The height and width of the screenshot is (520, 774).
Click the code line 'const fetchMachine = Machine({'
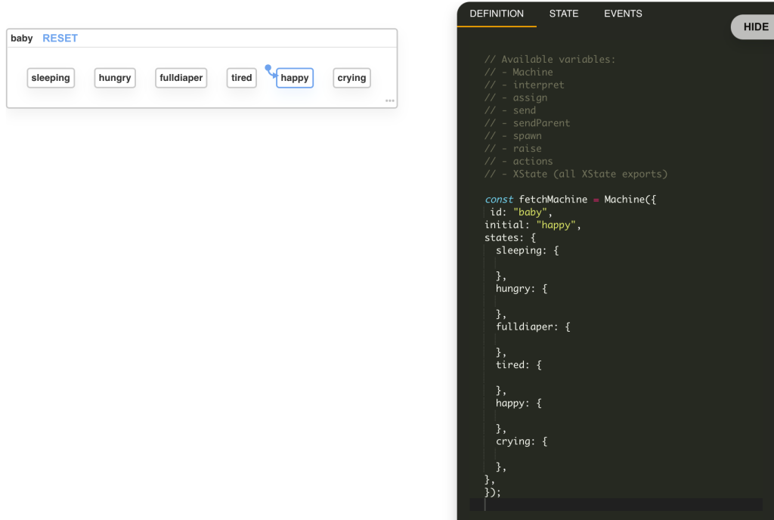570,200
